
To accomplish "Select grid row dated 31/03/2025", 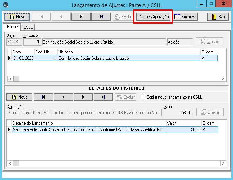I will (115, 58).
